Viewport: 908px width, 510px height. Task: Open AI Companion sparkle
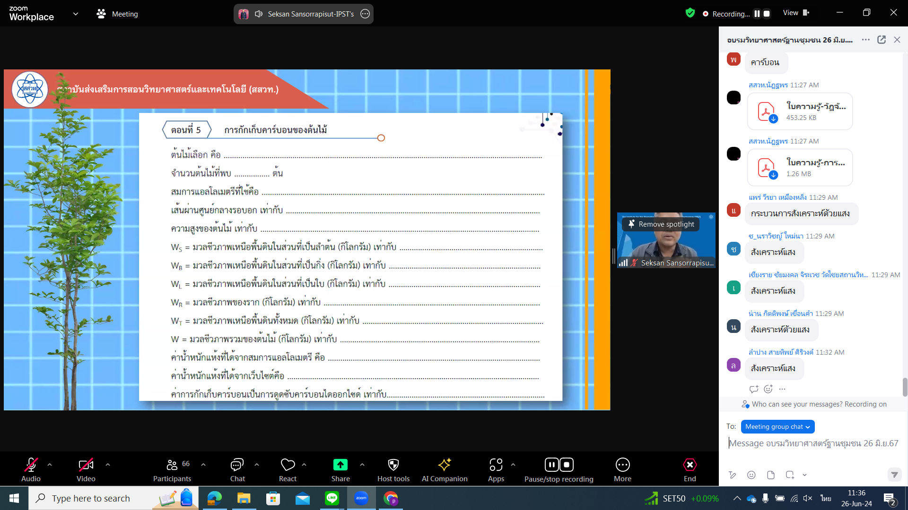click(445, 469)
